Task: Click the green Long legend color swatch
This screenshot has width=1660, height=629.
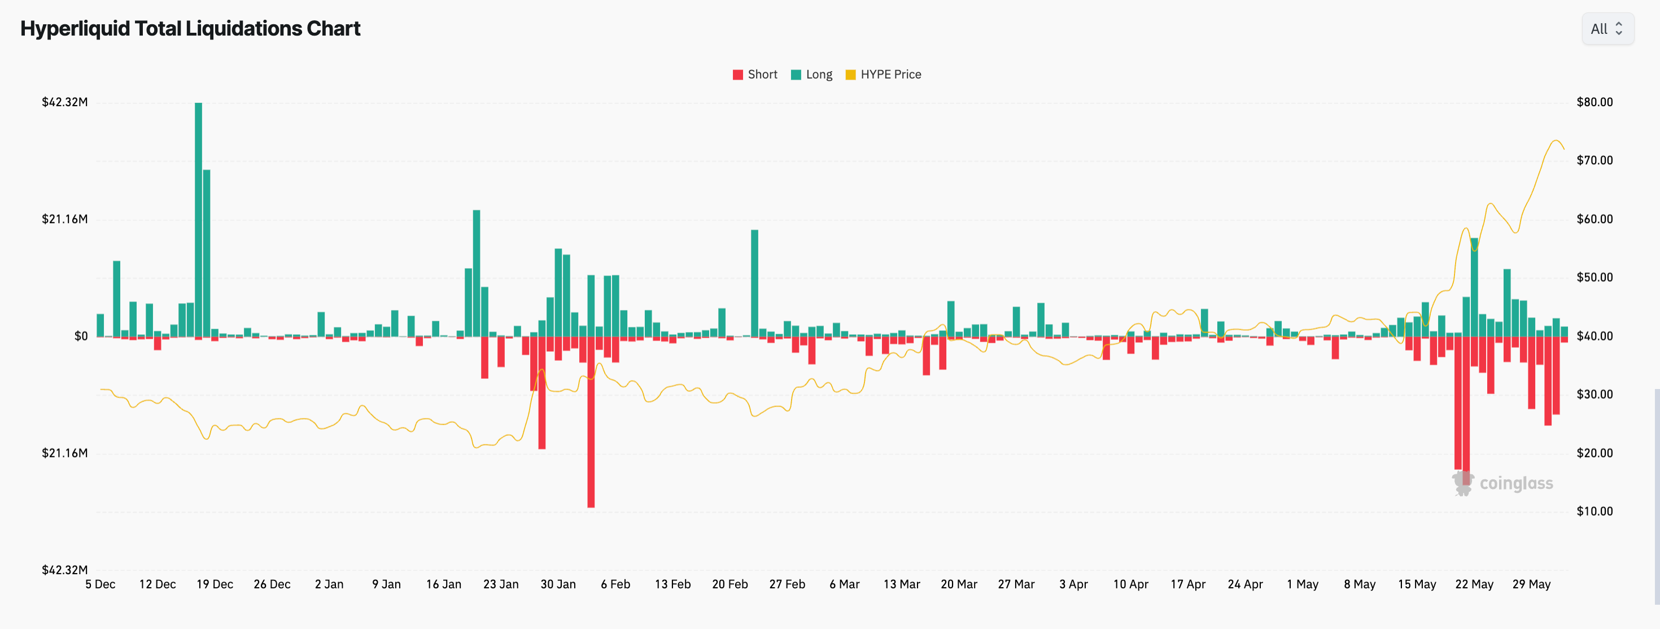Action: pos(796,75)
